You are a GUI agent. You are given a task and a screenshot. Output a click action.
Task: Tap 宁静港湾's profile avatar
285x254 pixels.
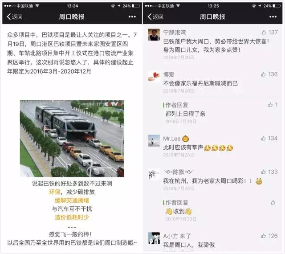pos(154,35)
